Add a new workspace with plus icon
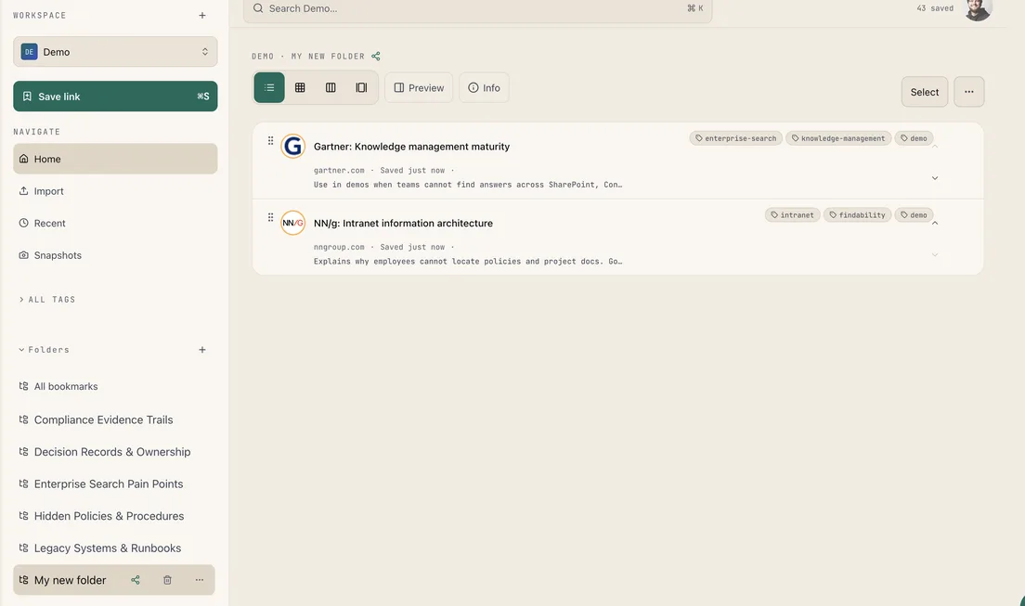This screenshot has height=606, width=1025. [202, 15]
